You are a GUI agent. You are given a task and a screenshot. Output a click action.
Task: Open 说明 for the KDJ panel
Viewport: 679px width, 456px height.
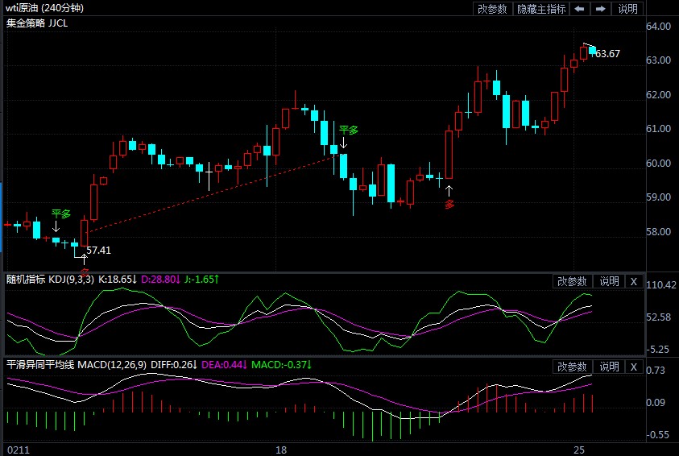[x=609, y=281]
